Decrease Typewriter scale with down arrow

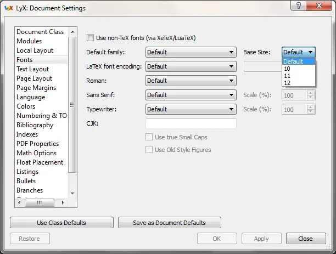(311, 112)
